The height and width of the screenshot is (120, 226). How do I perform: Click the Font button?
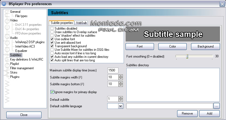point(140,46)
